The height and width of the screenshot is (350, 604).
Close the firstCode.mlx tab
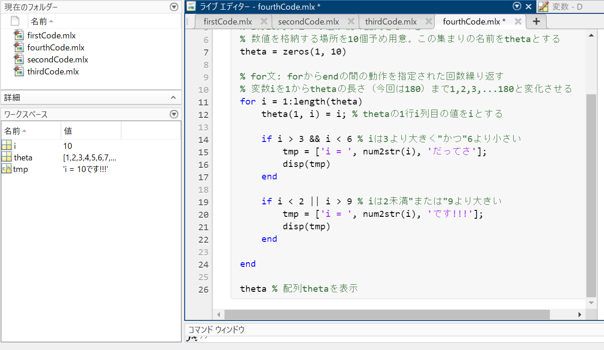click(x=264, y=21)
